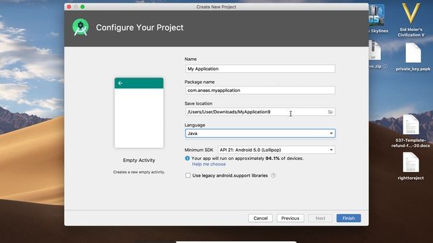Viewport: 433px width, 243px height.
Task: Open Sid Meier's Civilization V desktop icon
Action: [411, 20]
